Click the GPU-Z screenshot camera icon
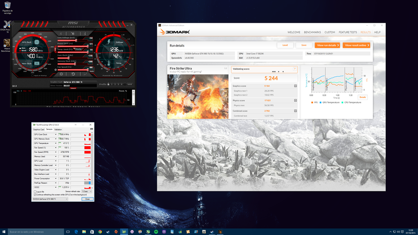 91,129
